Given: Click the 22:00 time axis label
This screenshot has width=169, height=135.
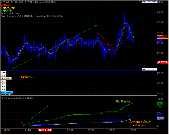Looking at the screenshot, I should coord(70,130).
